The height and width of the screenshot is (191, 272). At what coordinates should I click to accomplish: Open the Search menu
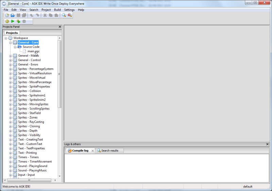click(x=34, y=10)
